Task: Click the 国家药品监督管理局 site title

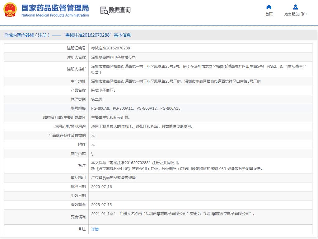Action: click(55, 8)
